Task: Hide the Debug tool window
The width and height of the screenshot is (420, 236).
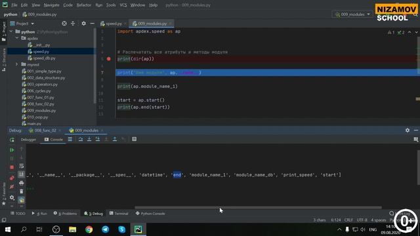Action: tap(416, 130)
